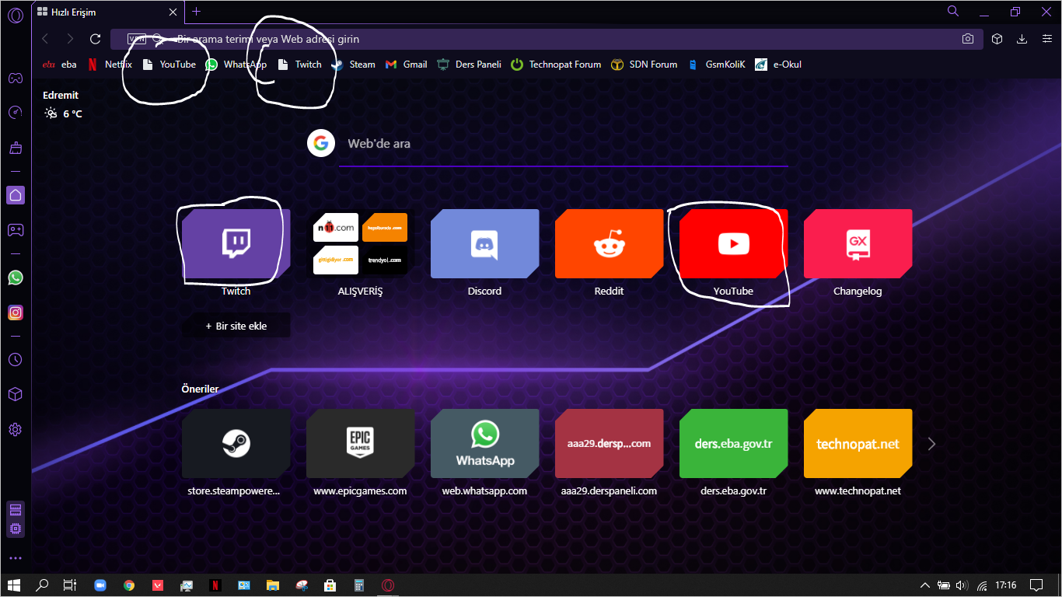
Task: Open the GsmKoliK bookmark
Action: (716, 65)
